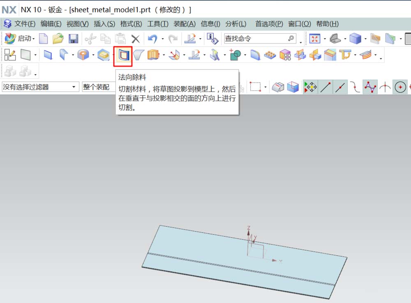
Task: Click the Fit view icon with red arrows
Action: point(314,39)
